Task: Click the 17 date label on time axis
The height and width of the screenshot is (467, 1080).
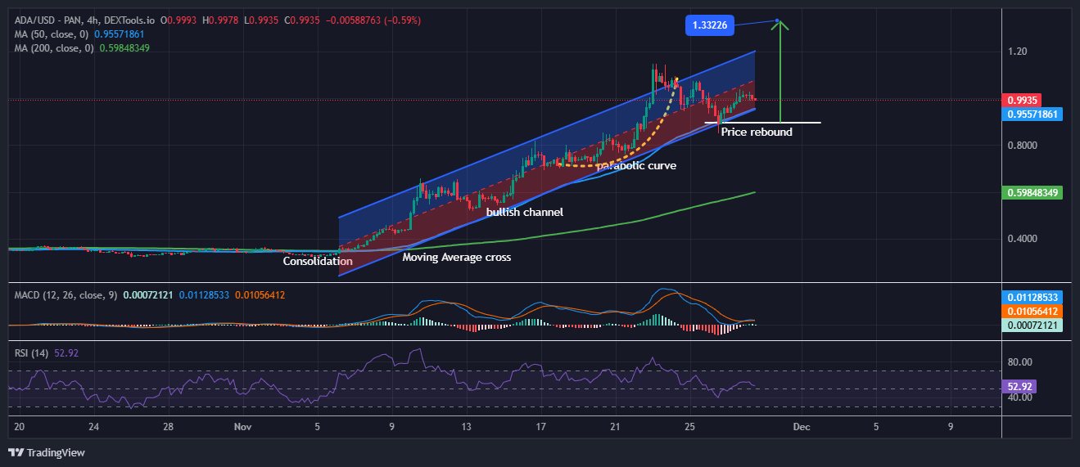Action: point(541,426)
